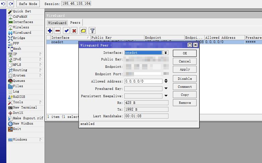Click the Undo arrow icon
Viewport: 262px width, 163px height.
[x=4, y=4]
